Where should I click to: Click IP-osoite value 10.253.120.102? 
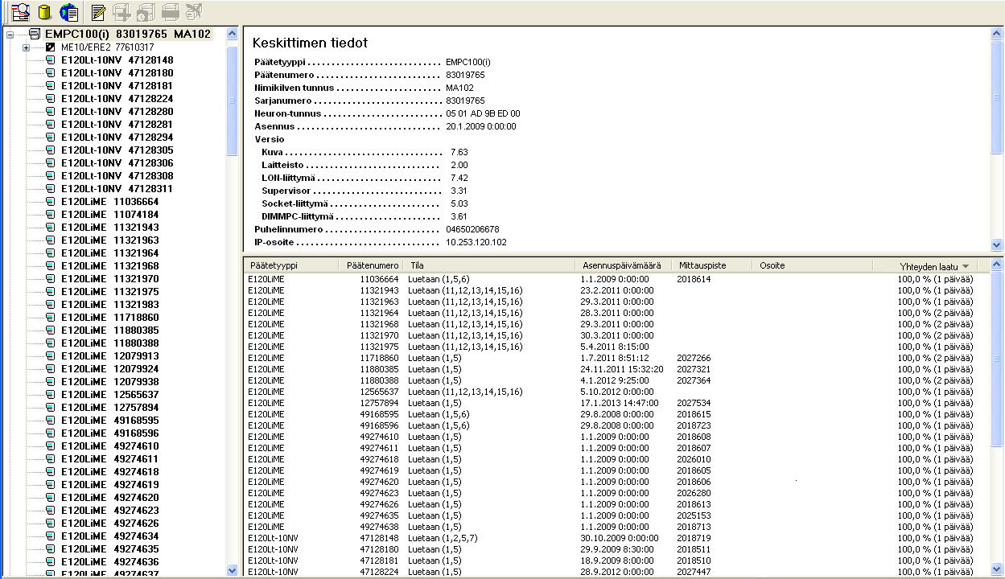point(476,242)
